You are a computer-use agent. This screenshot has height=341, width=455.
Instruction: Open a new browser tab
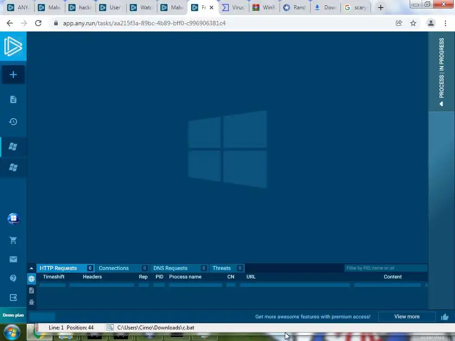tap(381, 8)
